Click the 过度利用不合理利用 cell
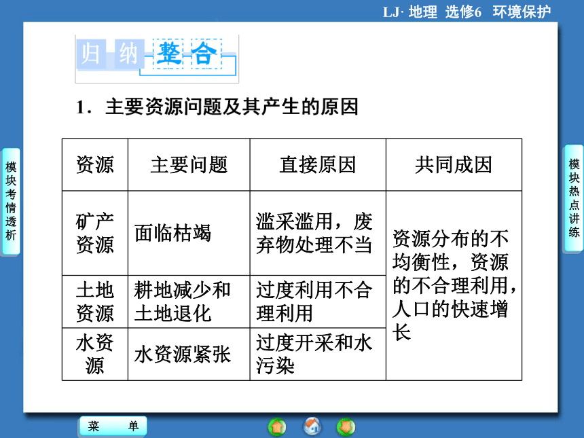584x438 pixels. pos(318,302)
